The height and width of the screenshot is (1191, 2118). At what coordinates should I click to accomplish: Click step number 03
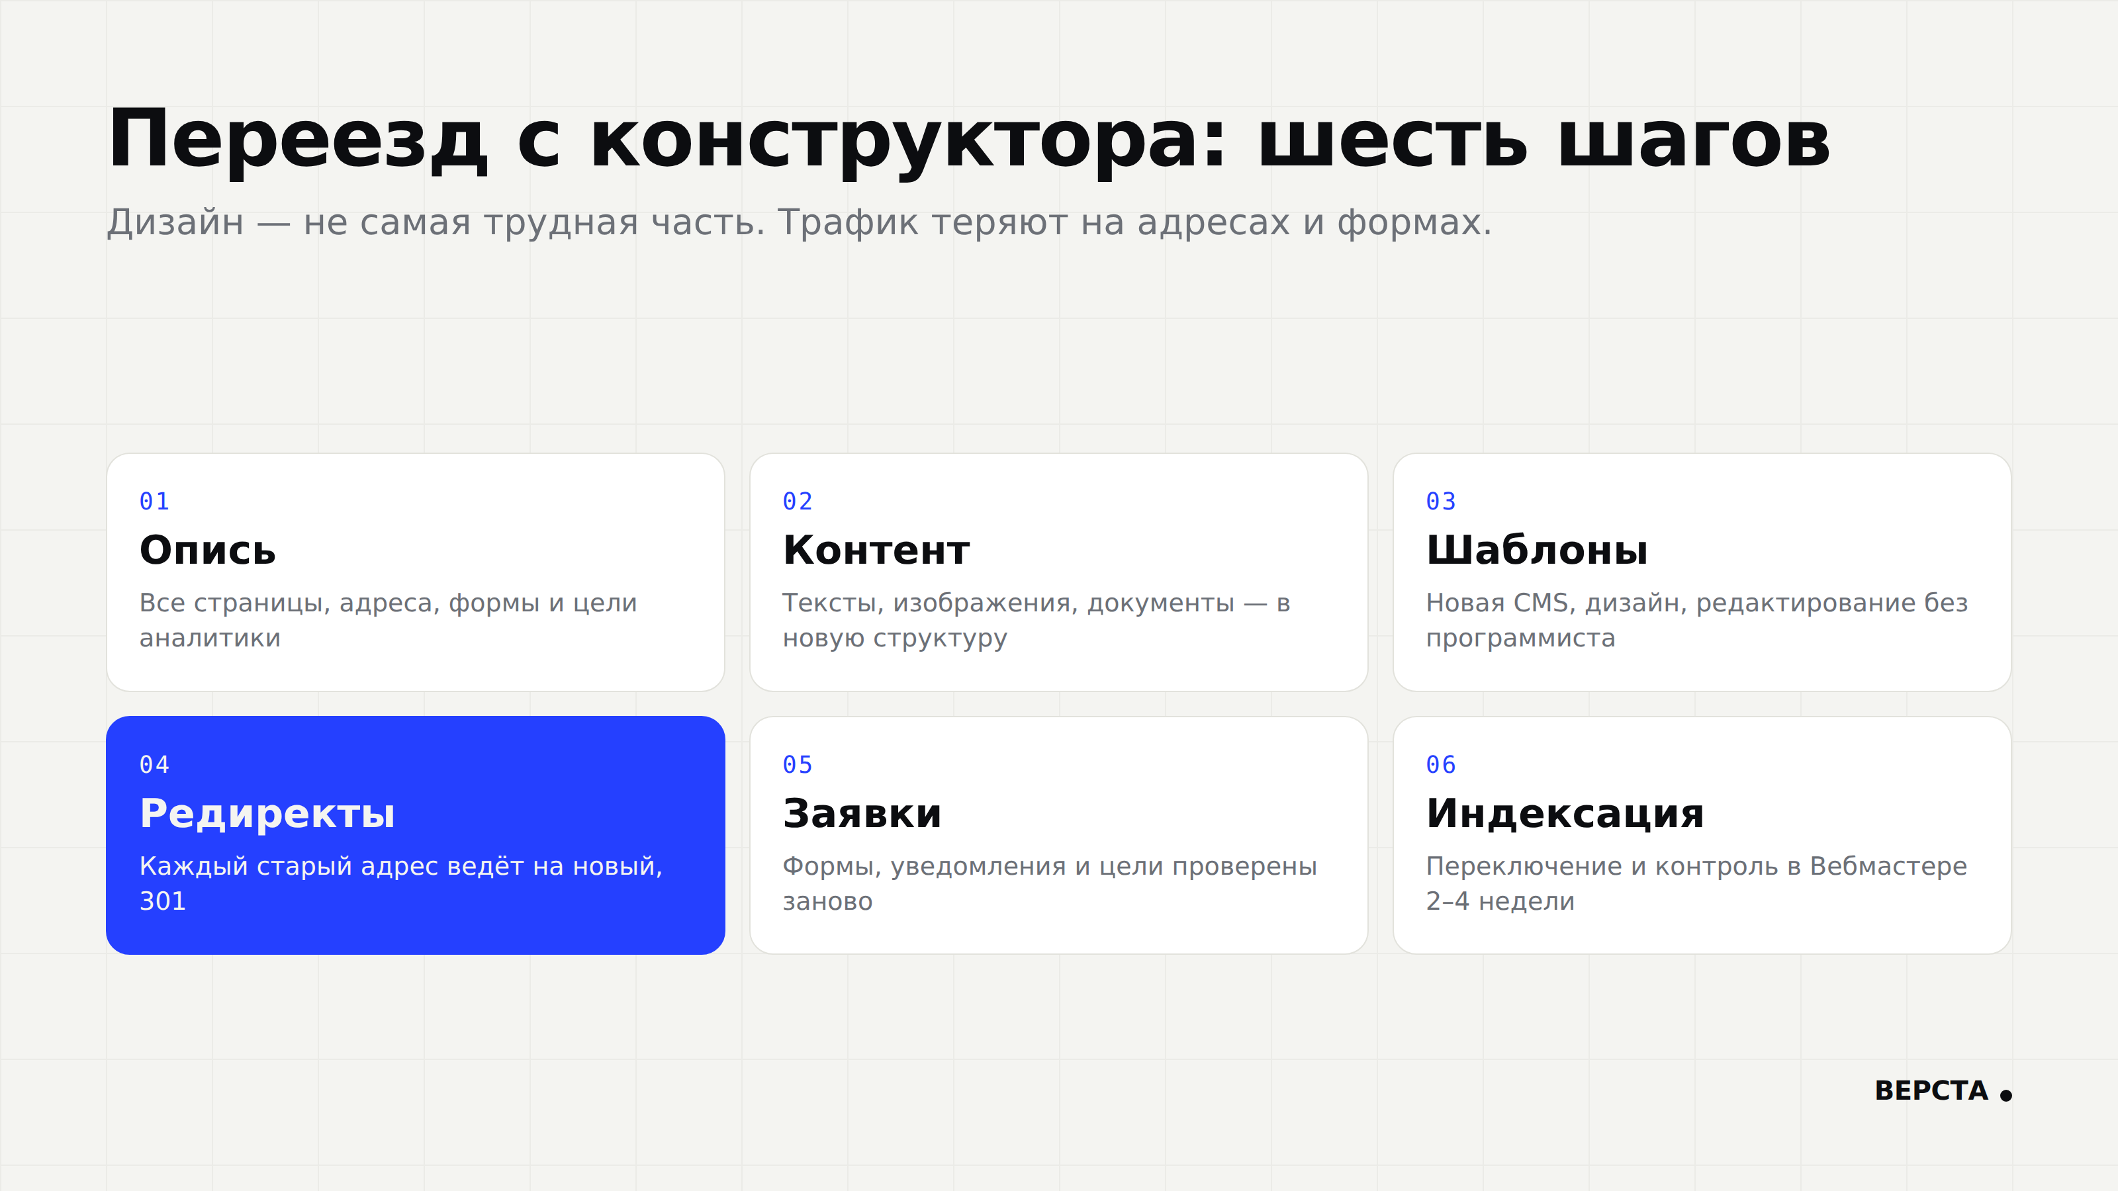(1442, 502)
